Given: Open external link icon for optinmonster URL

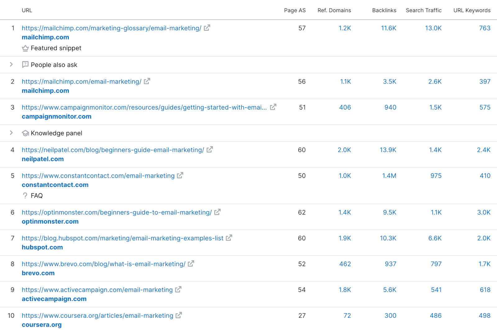Looking at the screenshot, I should pos(217,212).
